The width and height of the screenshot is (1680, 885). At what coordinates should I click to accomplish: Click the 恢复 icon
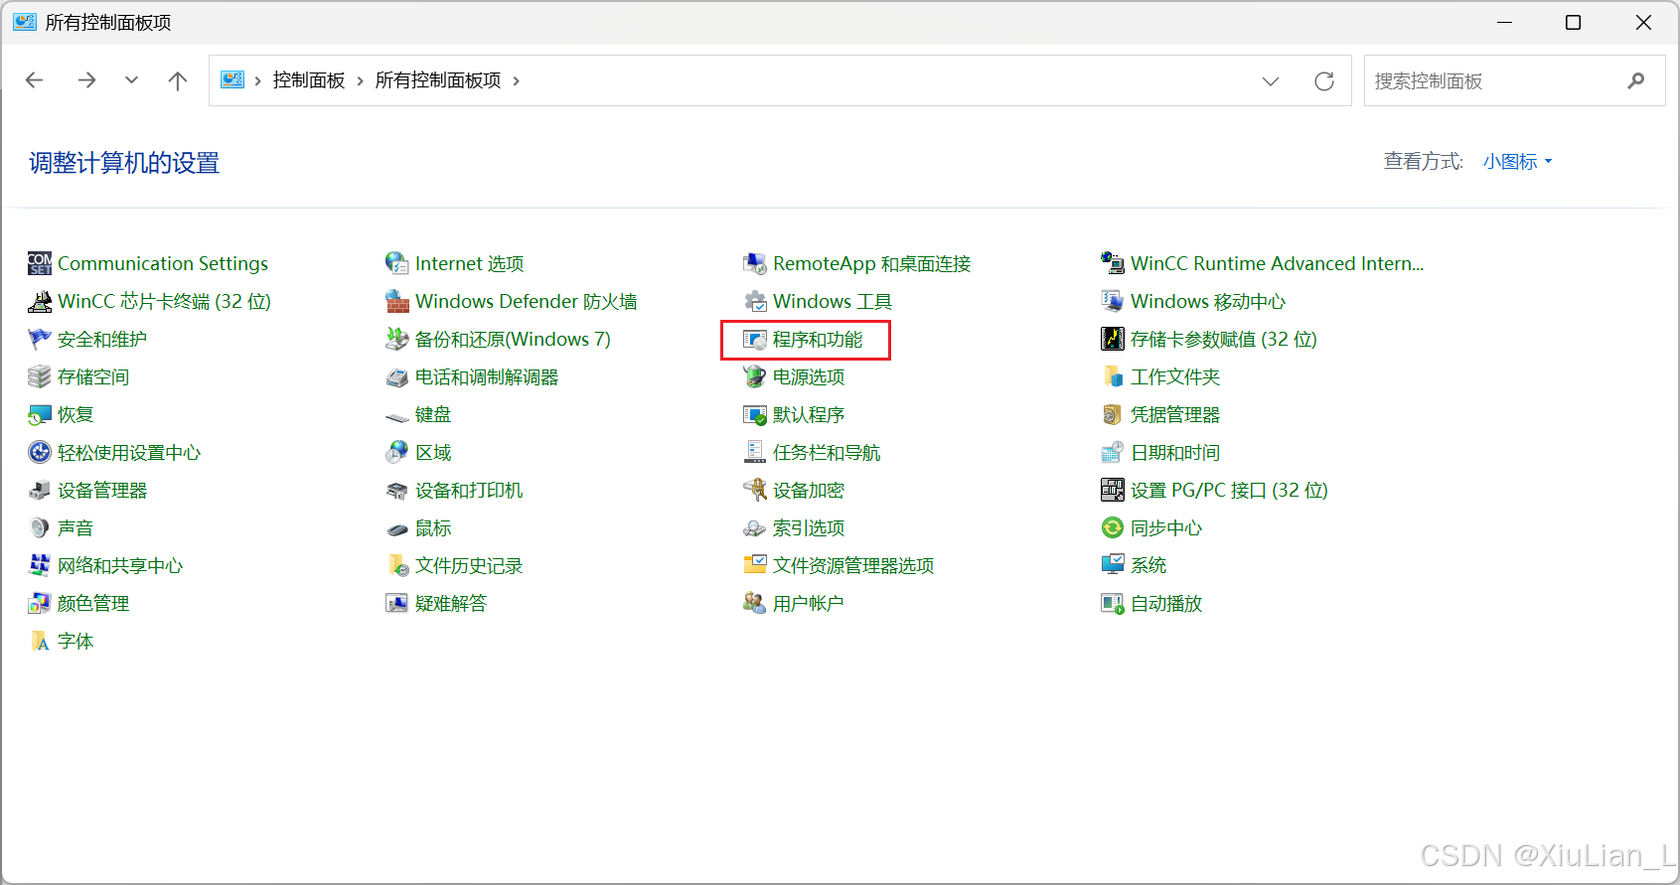[x=40, y=414]
